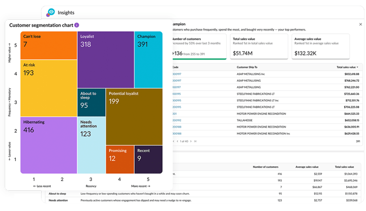Click the About to sleep row label

coord(57,194)
